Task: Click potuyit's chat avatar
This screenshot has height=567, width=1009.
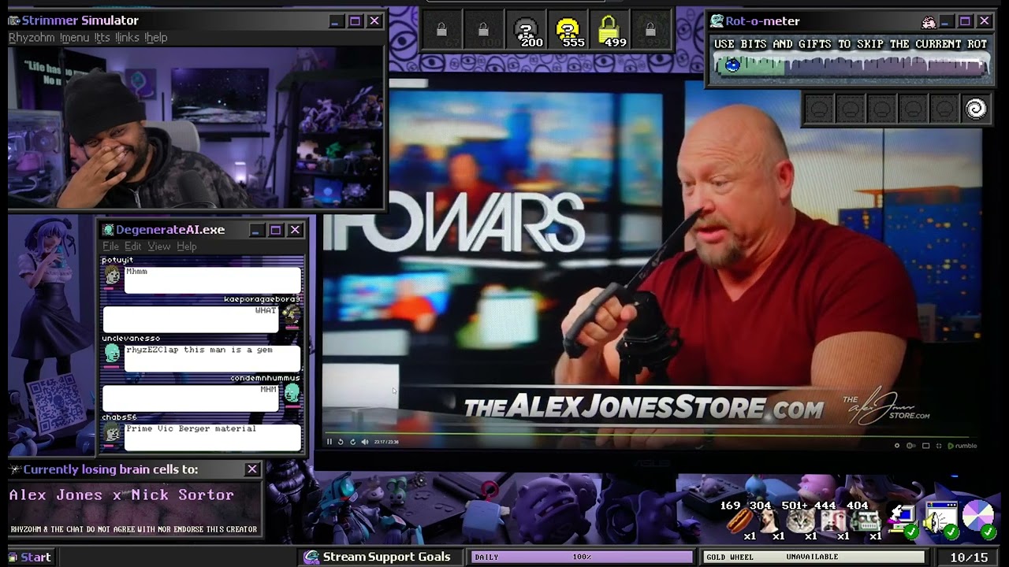Action: click(113, 276)
